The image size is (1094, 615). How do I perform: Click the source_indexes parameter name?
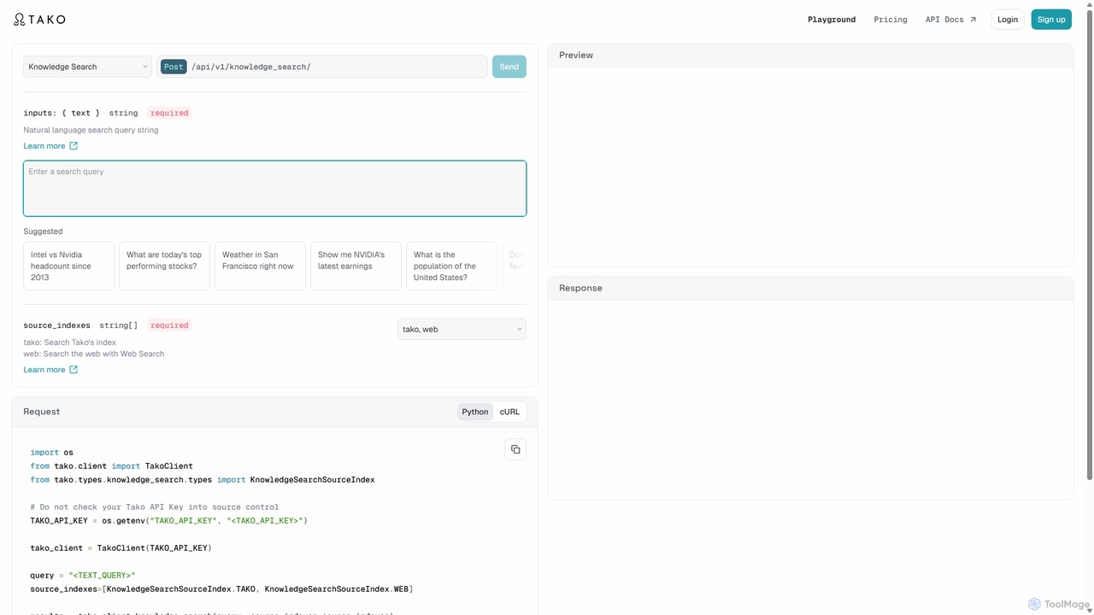[x=56, y=325]
